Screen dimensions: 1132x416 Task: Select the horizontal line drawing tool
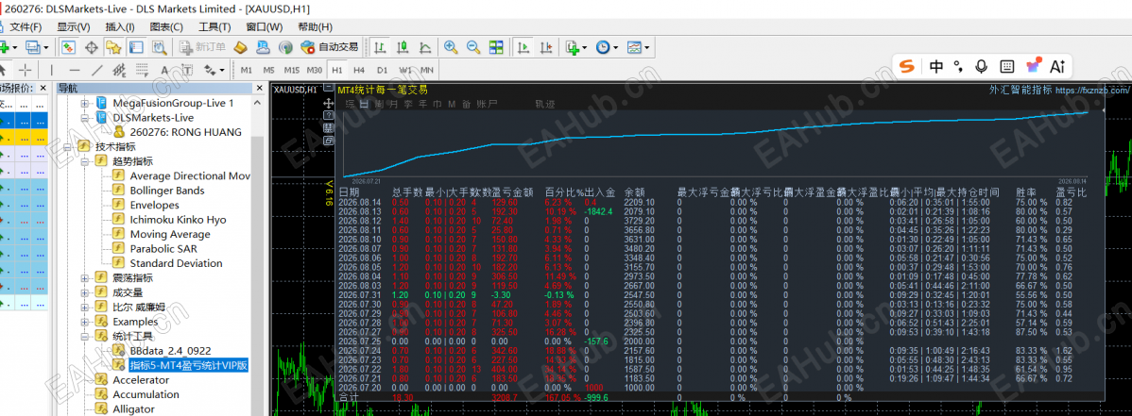(x=75, y=70)
